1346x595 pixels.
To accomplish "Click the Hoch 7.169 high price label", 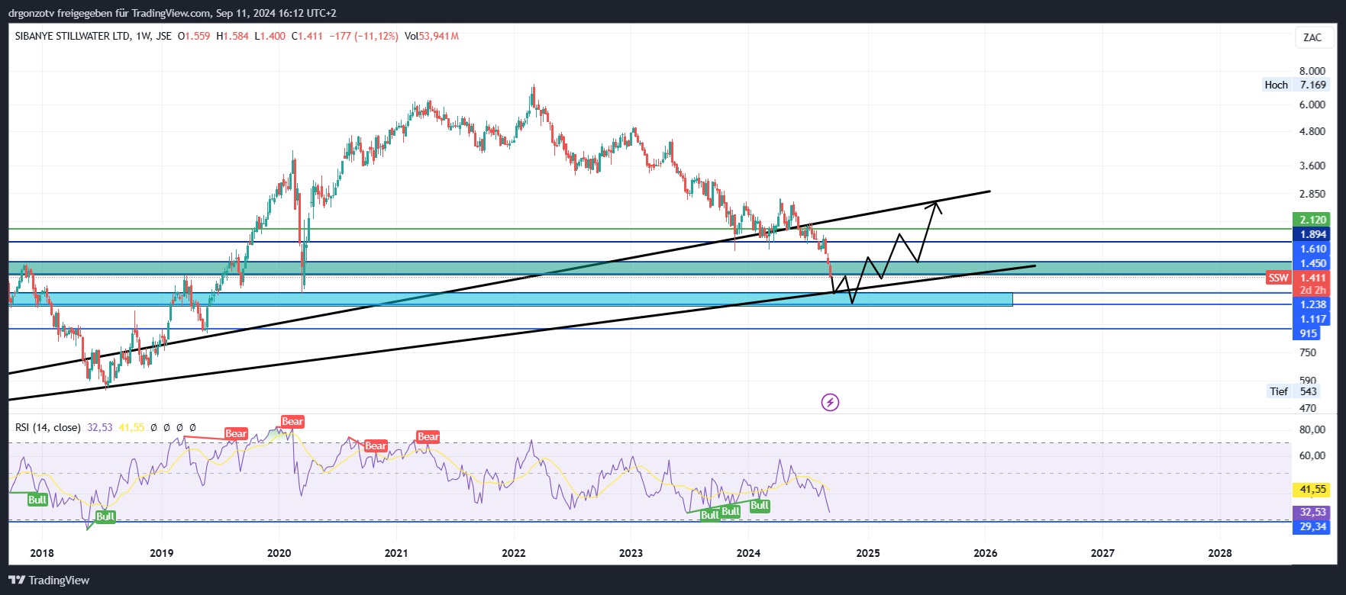I will click(x=1296, y=85).
